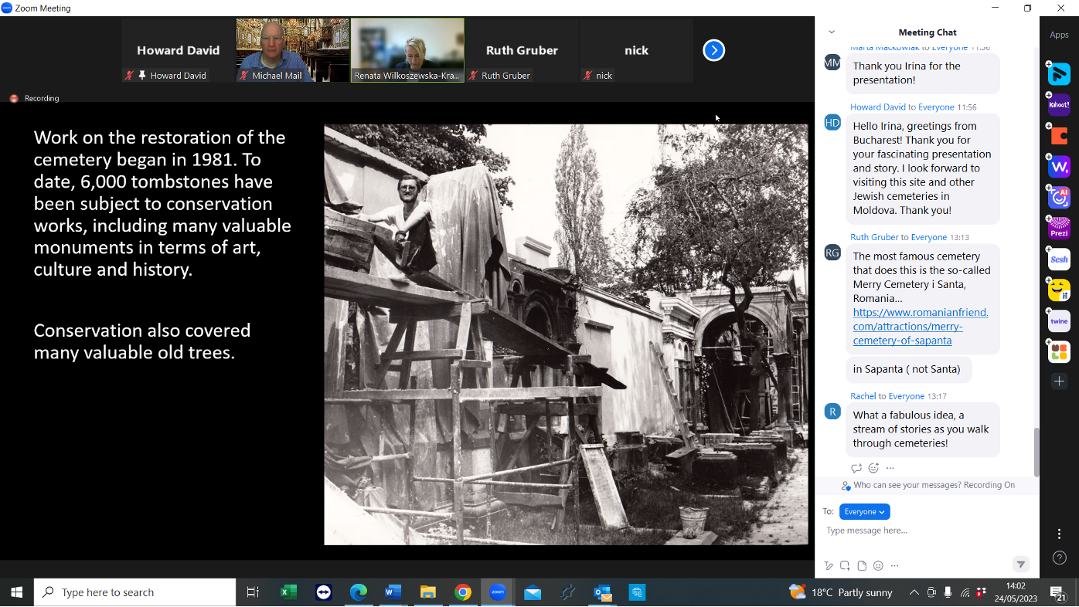Open more message options via the ellipsis
1079x607 pixels.
[890, 467]
